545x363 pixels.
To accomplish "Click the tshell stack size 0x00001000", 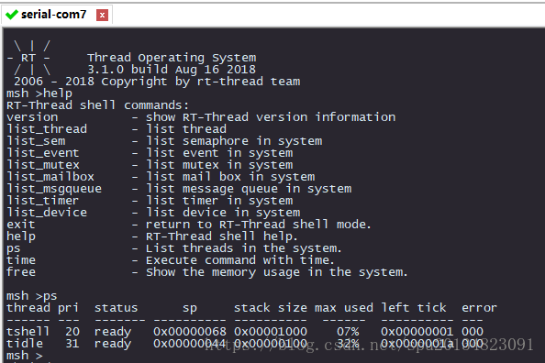I will click(x=271, y=332).
